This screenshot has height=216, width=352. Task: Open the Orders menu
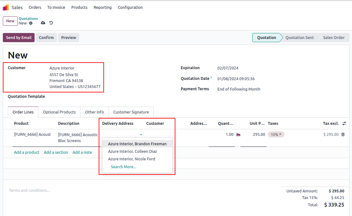(x=35, y=8)
